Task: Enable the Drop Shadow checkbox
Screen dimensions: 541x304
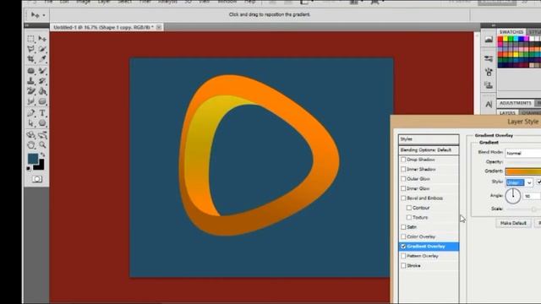Action: 403,160
